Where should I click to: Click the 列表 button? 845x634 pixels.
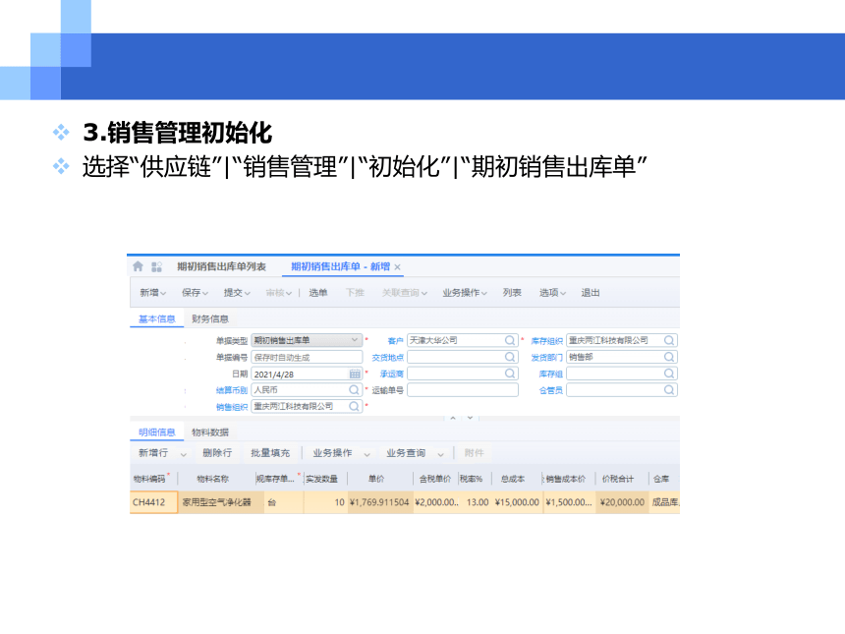512,293
